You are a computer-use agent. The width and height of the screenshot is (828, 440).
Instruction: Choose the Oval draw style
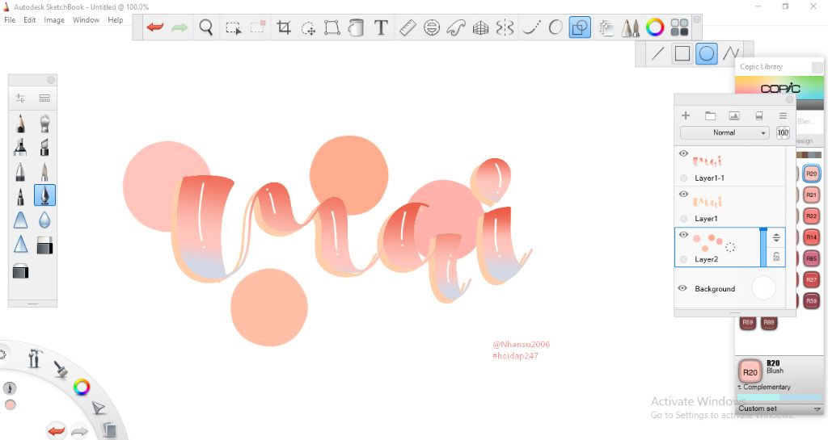707,54
